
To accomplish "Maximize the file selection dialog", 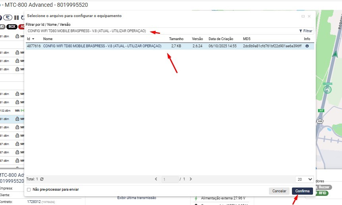I will point(303,16).
